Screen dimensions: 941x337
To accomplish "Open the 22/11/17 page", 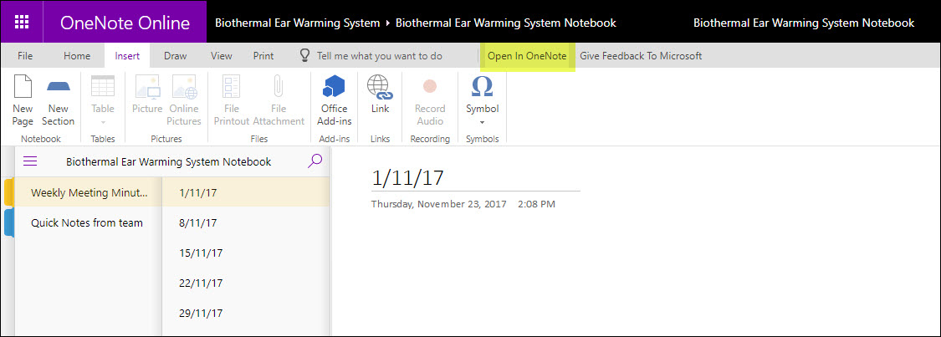I will (x=245, y=283).
